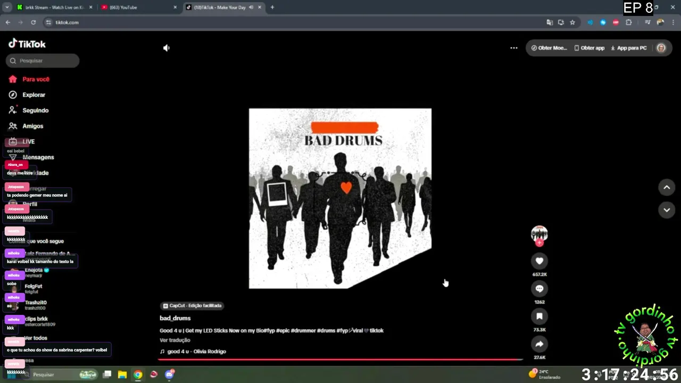
Task: Open the Chrome three-dot menu
Action: (x=673, y=22)
